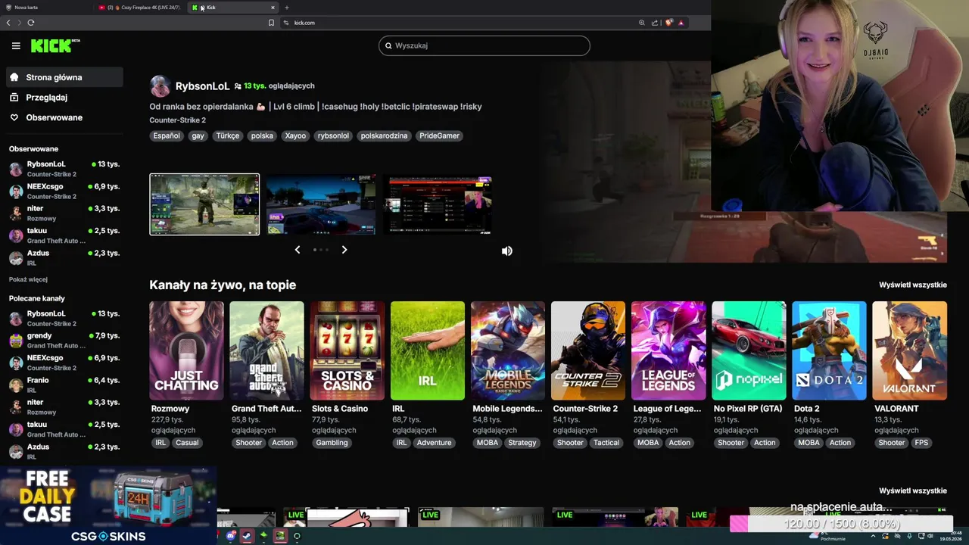Click Tactical tag under Counter-Strike 2
The image size is (969, 545).
click(x=606, y=443)
